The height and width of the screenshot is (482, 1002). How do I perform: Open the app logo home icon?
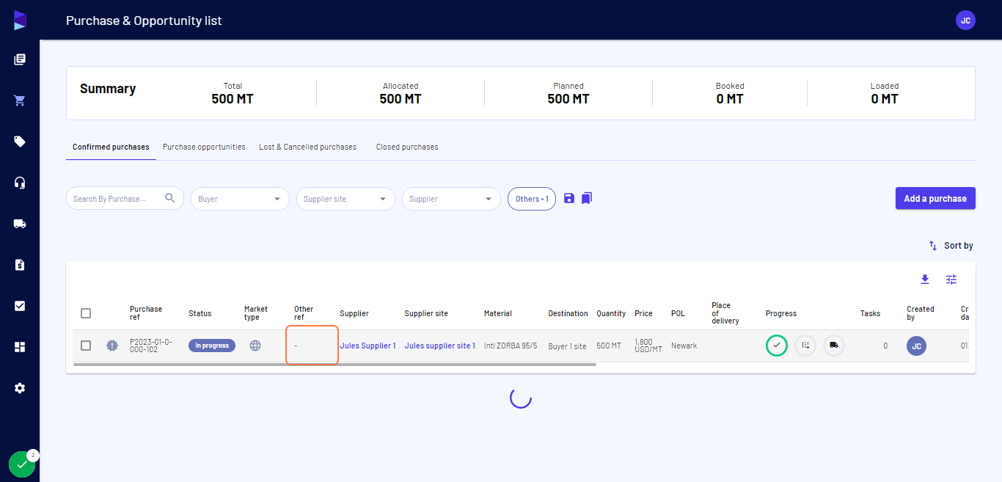tap(20, 21)
